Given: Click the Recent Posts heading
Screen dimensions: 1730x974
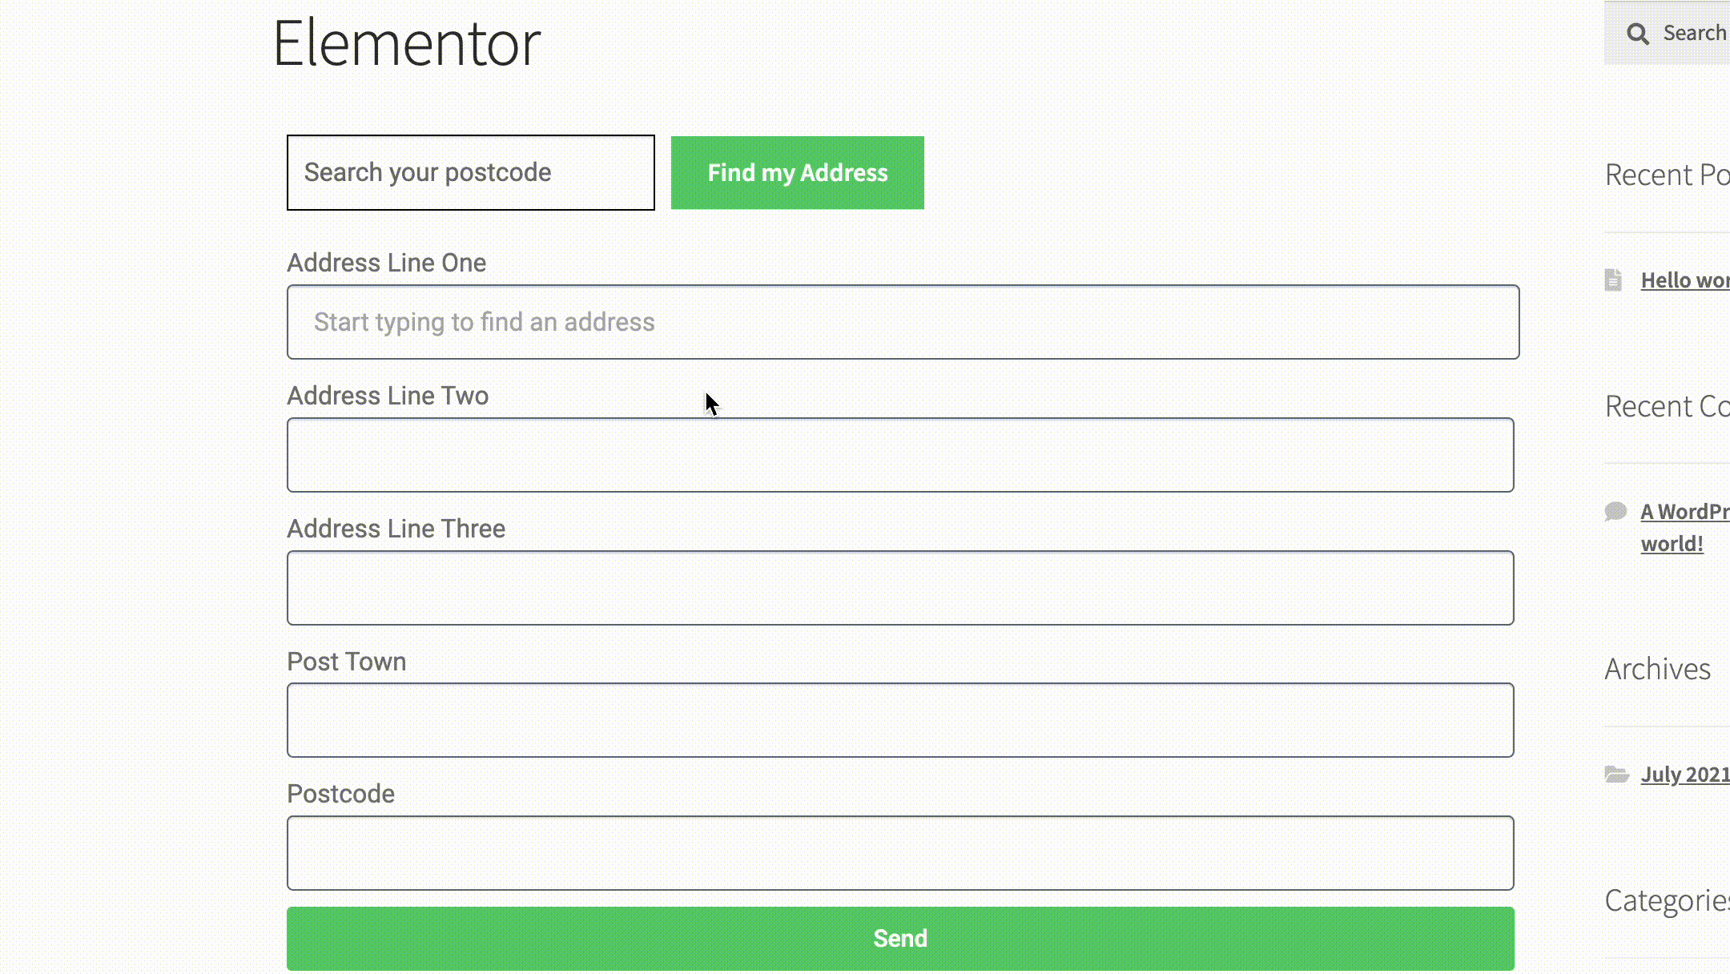Looking at the screenshot, I should pyautogui.click(x=1666, y=175).
